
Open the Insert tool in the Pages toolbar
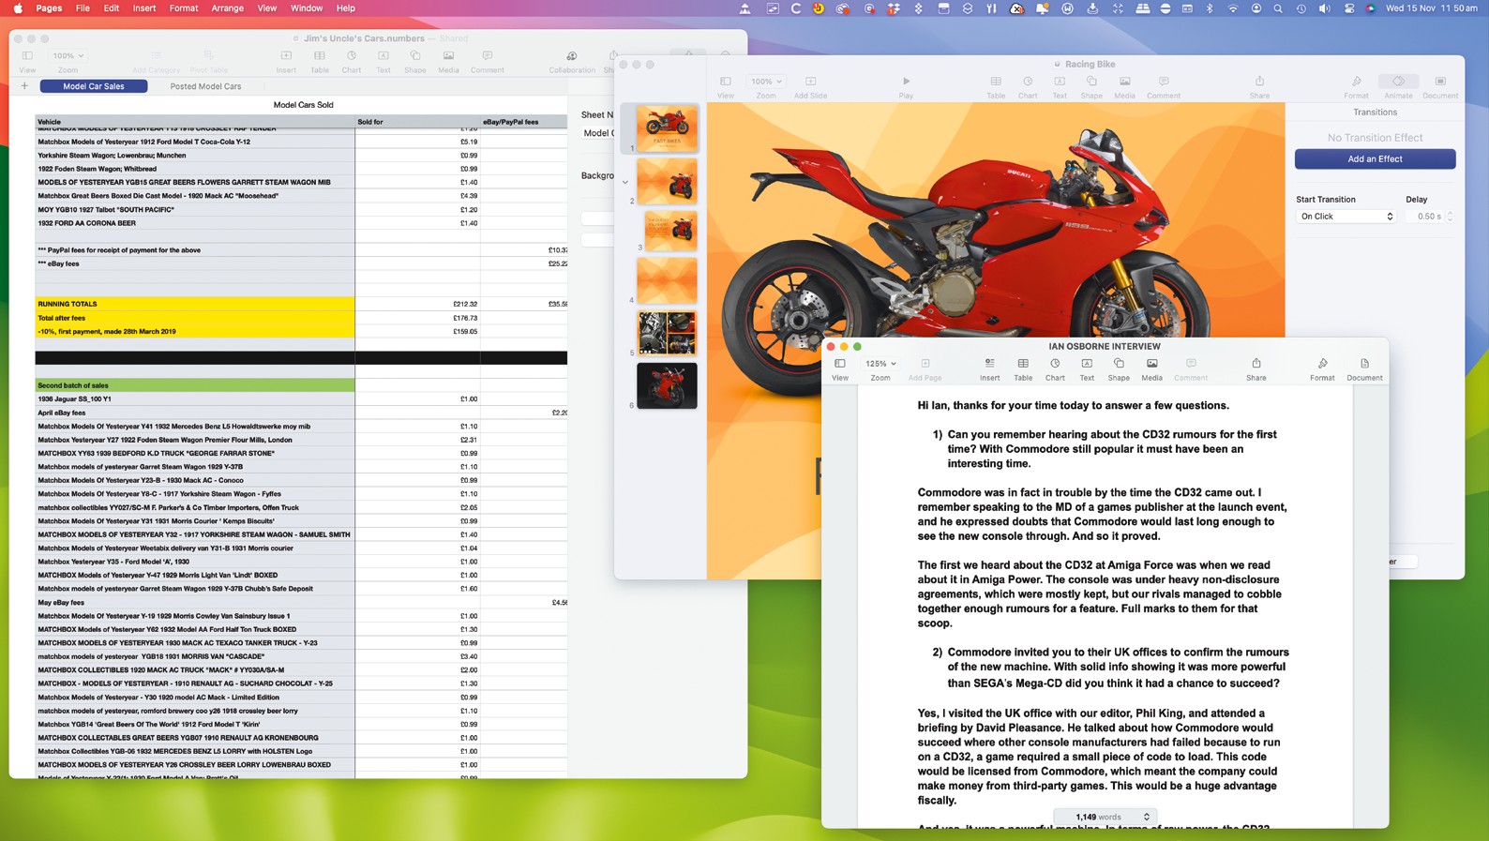989,368
